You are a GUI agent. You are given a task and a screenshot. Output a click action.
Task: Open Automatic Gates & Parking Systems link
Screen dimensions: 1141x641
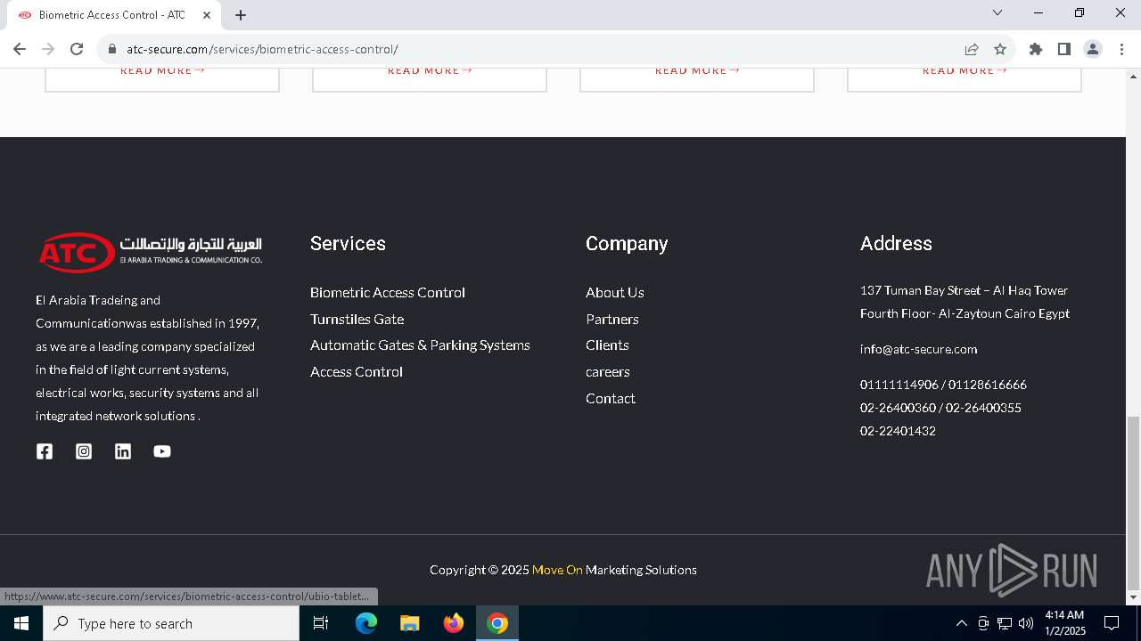[420, 345]
